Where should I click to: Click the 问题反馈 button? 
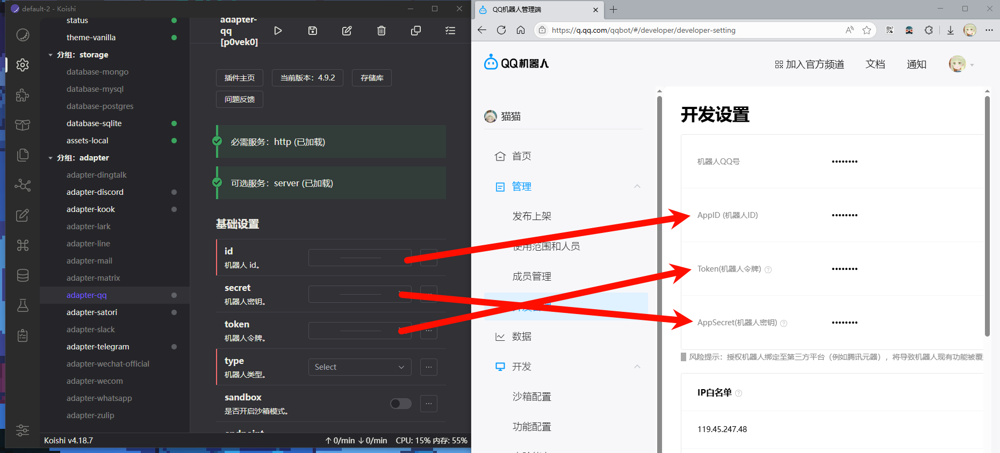240,99
